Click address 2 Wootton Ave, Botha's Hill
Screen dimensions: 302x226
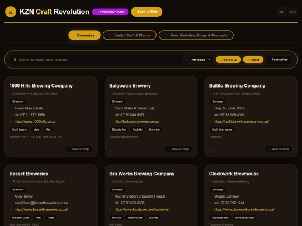[35, 94]
